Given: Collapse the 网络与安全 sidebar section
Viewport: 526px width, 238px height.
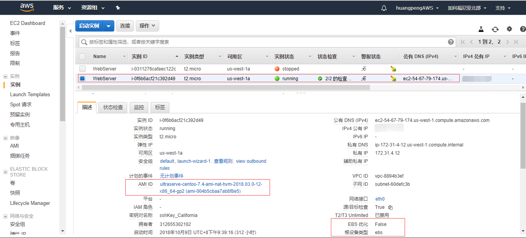Looking at the screenshot, I should tap(5, 216).
